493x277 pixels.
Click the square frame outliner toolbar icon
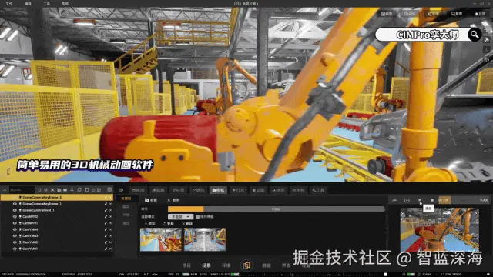86,190
